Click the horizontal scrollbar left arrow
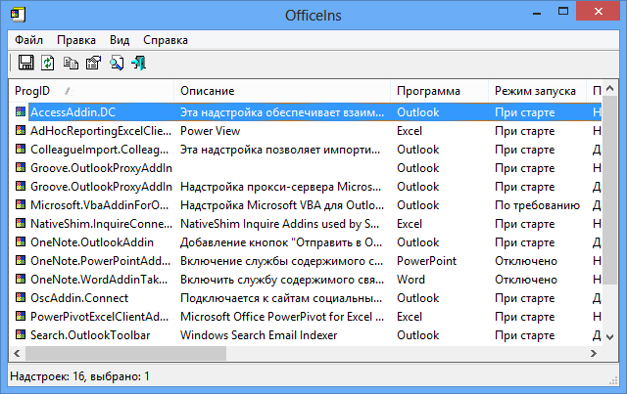 tap(17, 353)
